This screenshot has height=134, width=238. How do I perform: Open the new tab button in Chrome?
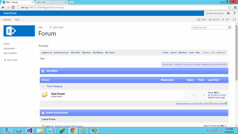71,2
